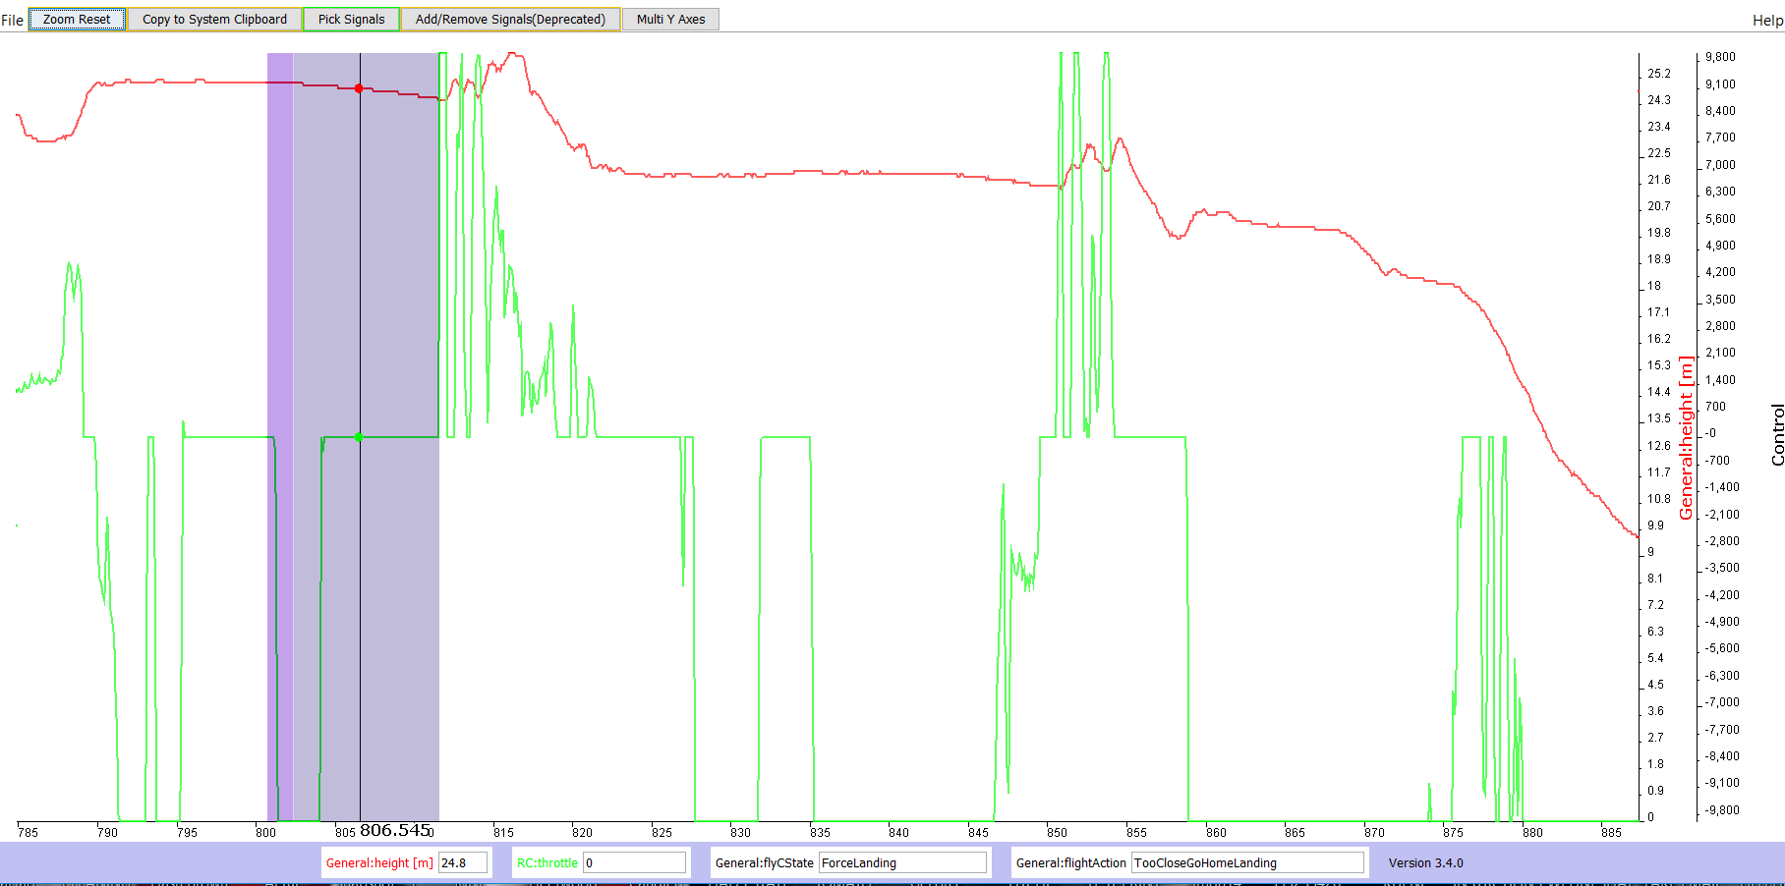Click the vertical Control axis title
Image resolution: width=1785 pixels, height=886 pixels.
tap(1777, 435)
